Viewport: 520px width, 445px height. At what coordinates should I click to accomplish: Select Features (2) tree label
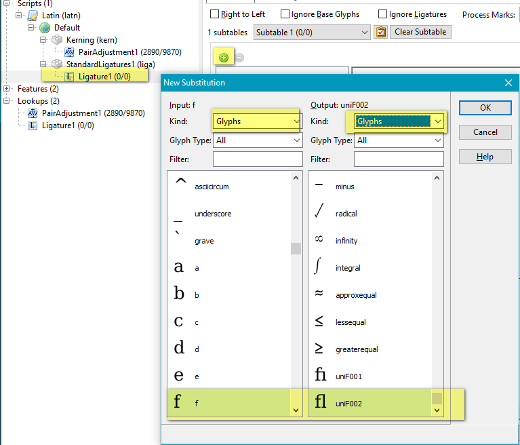coord(38,89)
